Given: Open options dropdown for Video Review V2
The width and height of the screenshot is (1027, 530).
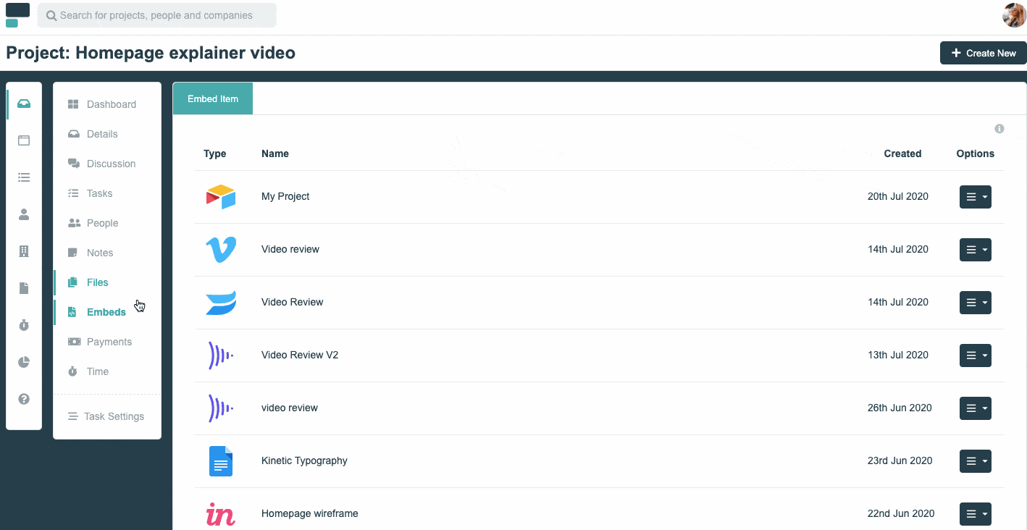Looking at the screenshot, I should pos(975,356).
